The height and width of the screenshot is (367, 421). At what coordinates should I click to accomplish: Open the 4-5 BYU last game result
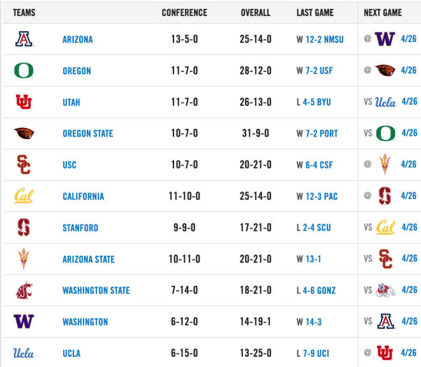tap(317, 102)
